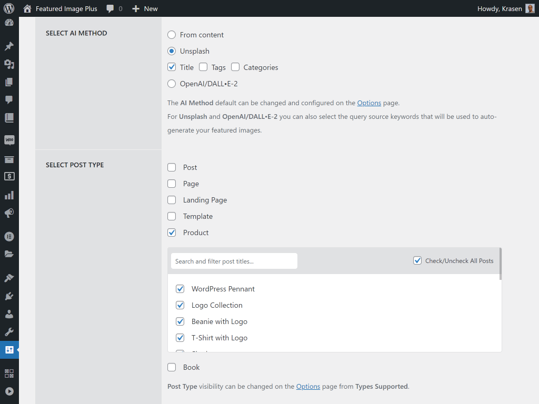Open Pages via the stacked pages icon
This screenshot has width=539, height=404.
coord(9,82)
